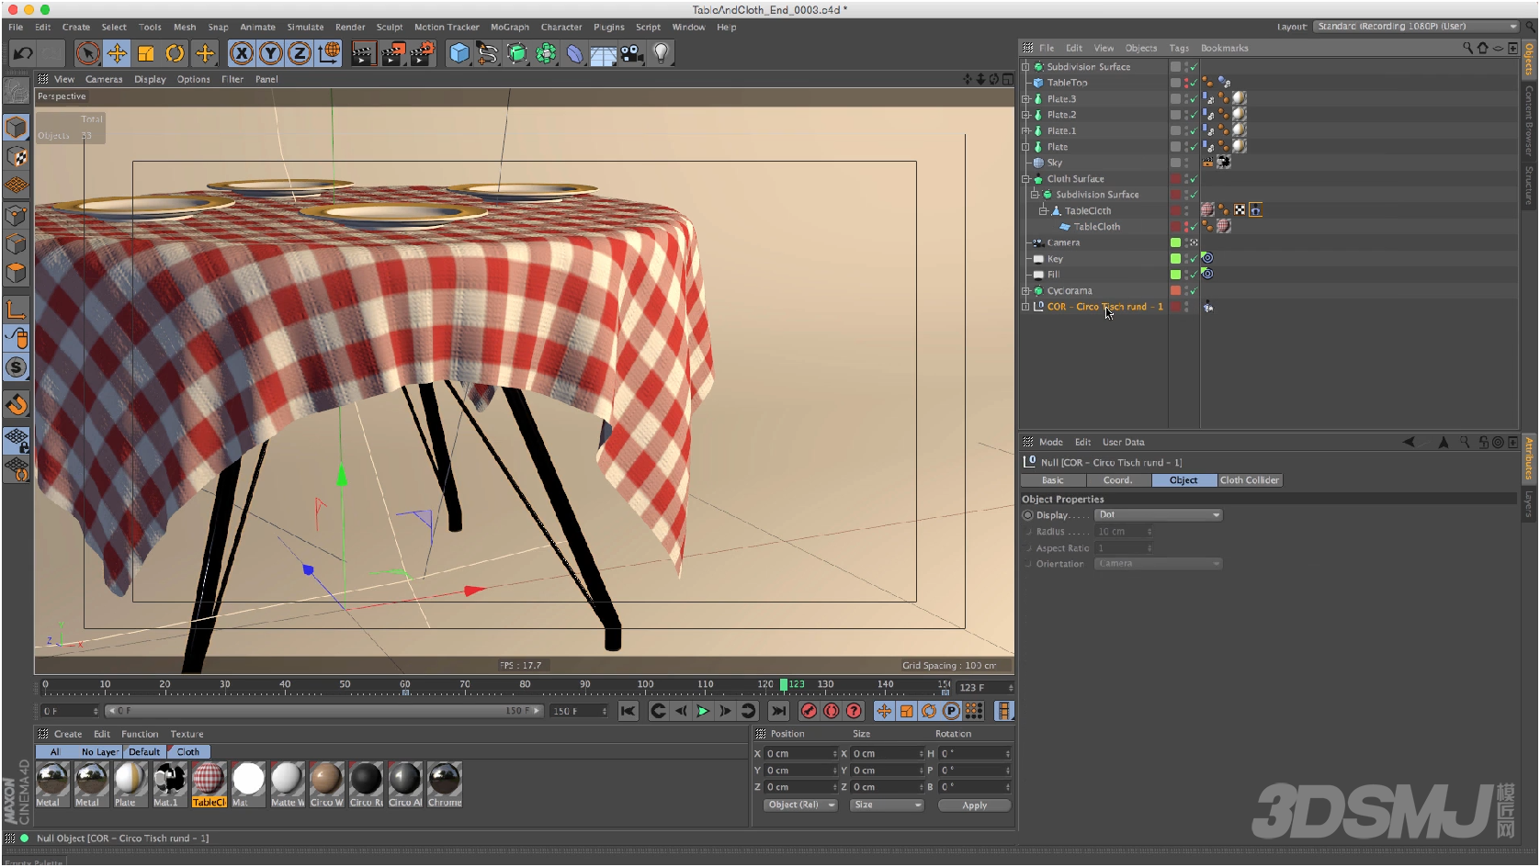Toggle Camera layer color square
Image resolution: width=1540 pixels, height=867 pixels.
click(x=1175, y=242)
